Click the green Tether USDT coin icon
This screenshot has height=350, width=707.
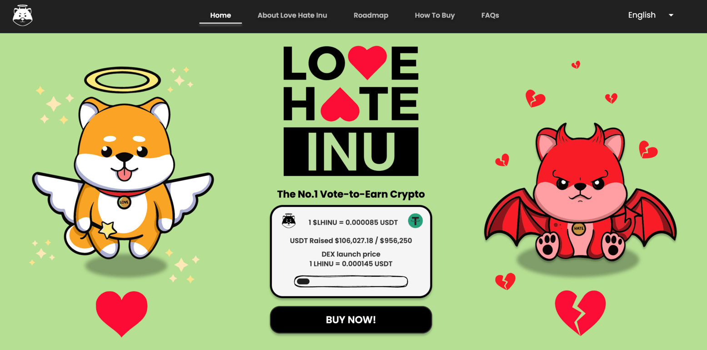[x=415, y=221]
